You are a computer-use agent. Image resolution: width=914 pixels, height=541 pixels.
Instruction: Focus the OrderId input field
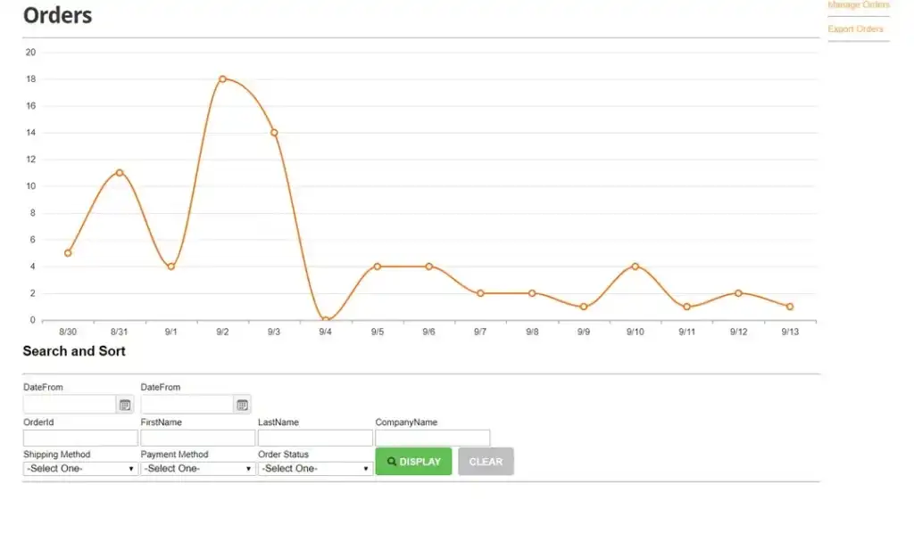(x=80, y=438)
